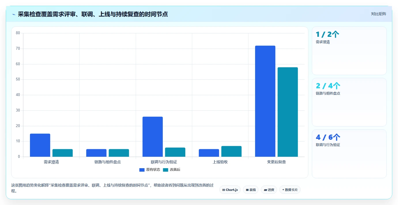
Task: Click the chart title heading text
Action: pos(93,14)
